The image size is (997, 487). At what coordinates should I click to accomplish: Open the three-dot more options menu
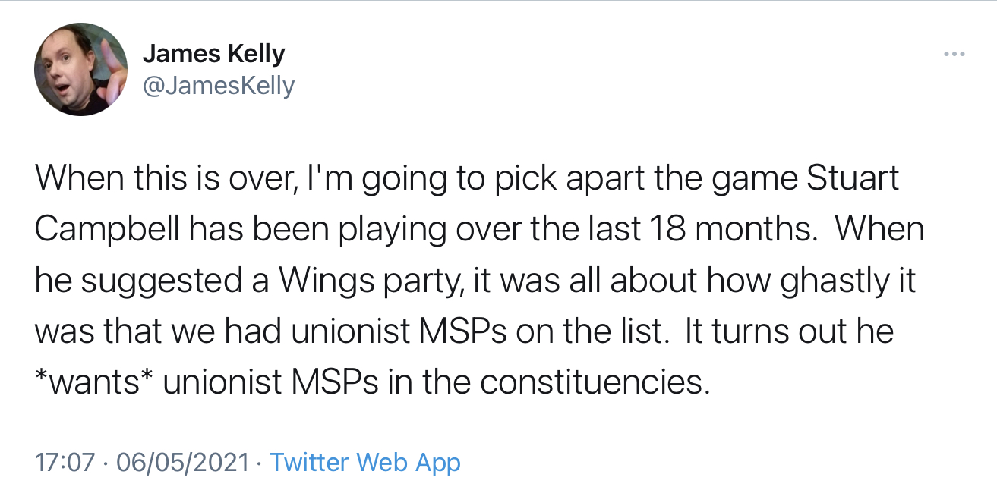point(954,54)
